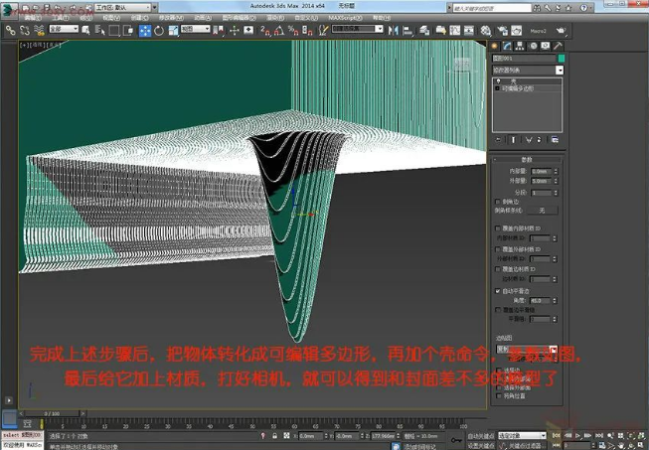Open the Modify panel tab

tap(507, 45)
